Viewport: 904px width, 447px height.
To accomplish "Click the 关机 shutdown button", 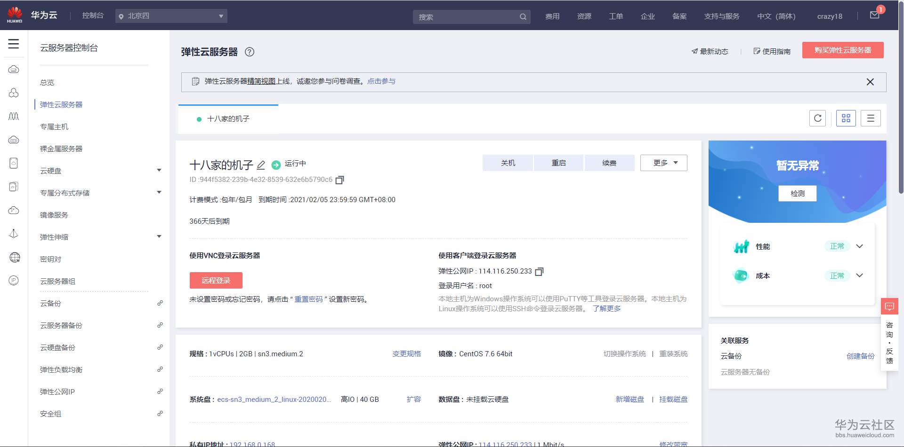I will click(508, 163).
